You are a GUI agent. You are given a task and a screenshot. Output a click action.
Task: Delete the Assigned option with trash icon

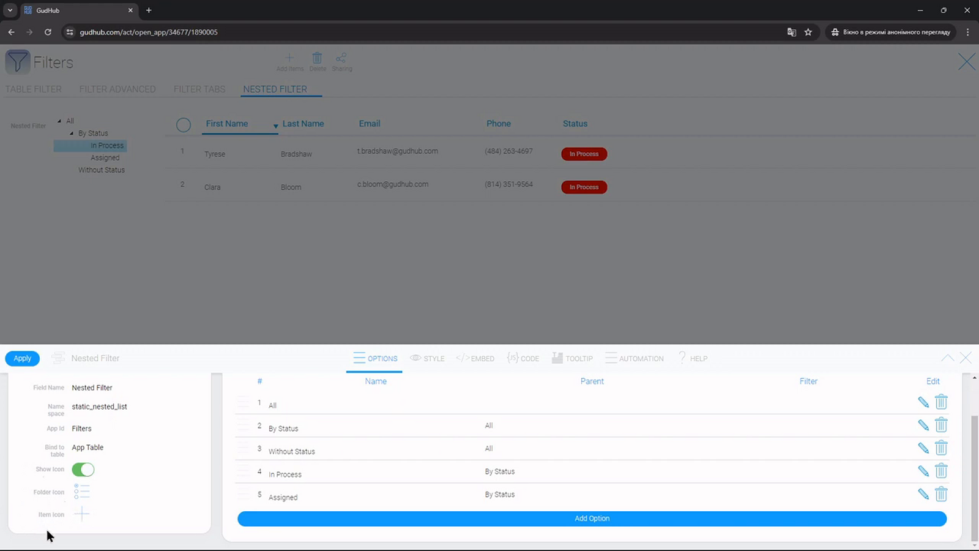pyautogui.click(x=941, y=494)
